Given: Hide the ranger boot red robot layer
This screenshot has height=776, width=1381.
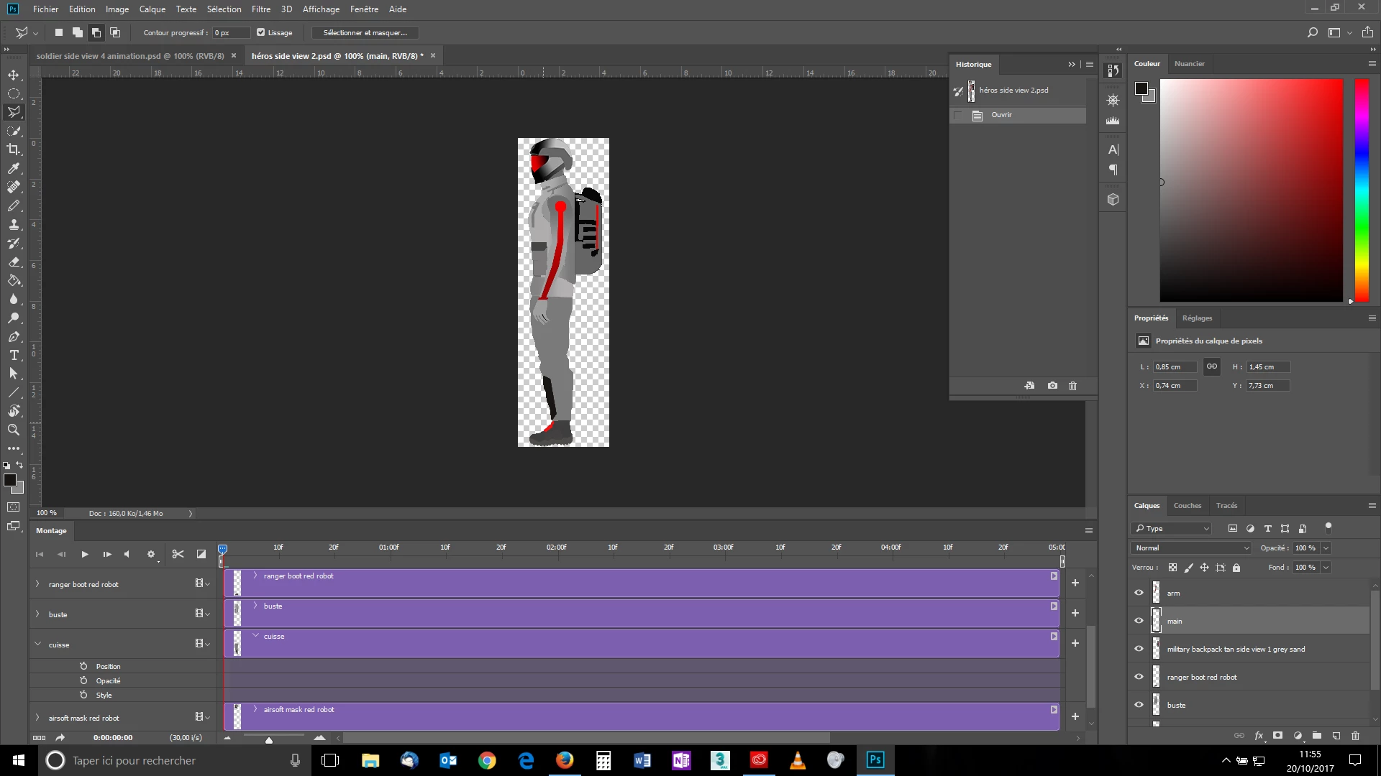Looking at the screenshot, I should 1139,677.
